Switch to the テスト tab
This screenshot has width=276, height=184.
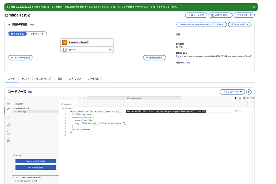(26, 79)
